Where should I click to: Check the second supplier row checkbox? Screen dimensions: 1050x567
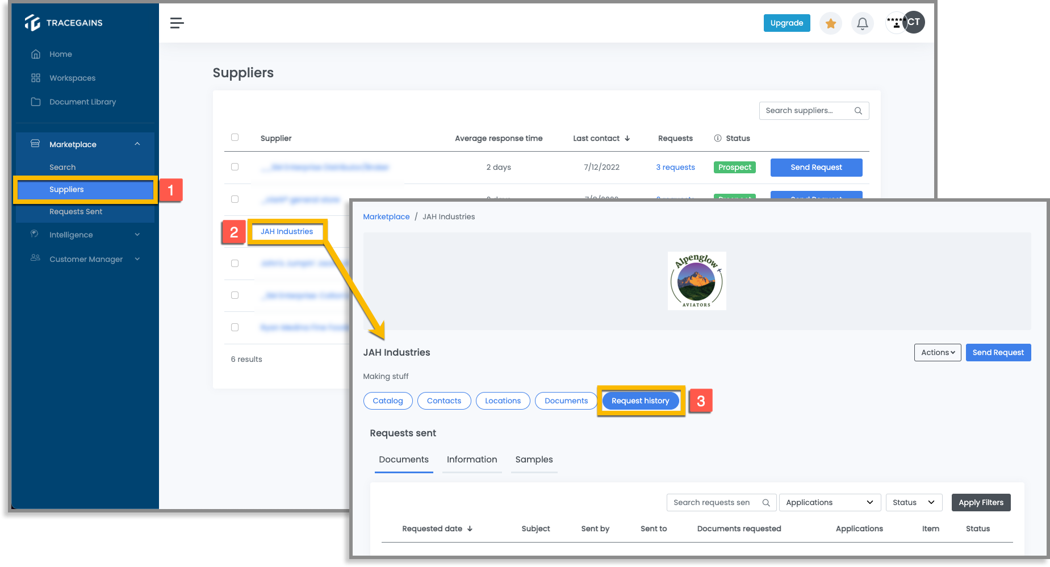[x=235, y=199]
